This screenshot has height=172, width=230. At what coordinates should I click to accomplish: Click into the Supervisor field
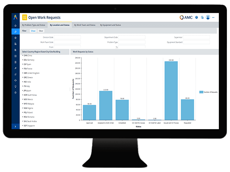coord(196,37)
